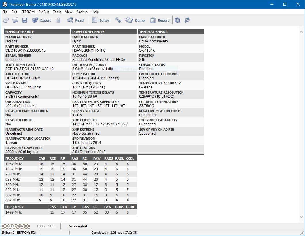The height and width of the screenshot is (236, 305).
Task: Click the MEMORY MODULE column header
Action: click(37, 31)
